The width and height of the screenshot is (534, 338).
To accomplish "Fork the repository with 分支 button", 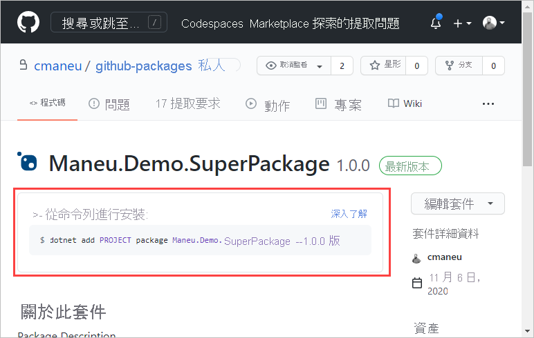I will coord(459,66).
